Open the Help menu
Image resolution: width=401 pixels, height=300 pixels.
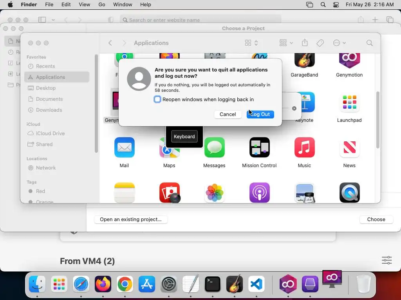[146, 5]
